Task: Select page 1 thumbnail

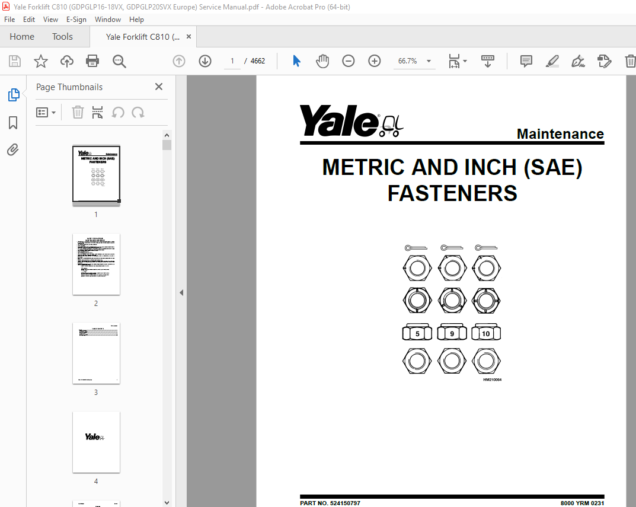Action: coord(96,174)
